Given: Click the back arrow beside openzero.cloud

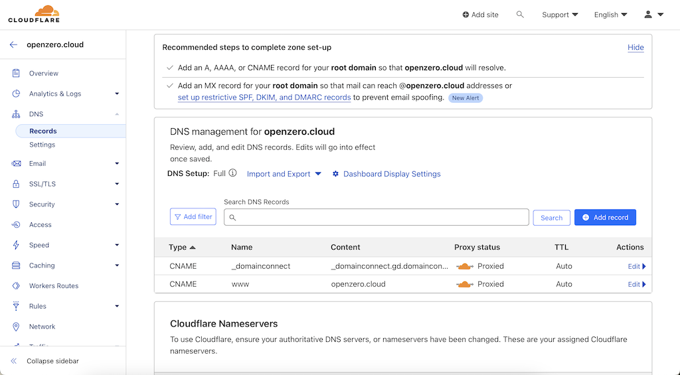Looking at the screenshot, I should pyautogui.click(x=13, y=45).
